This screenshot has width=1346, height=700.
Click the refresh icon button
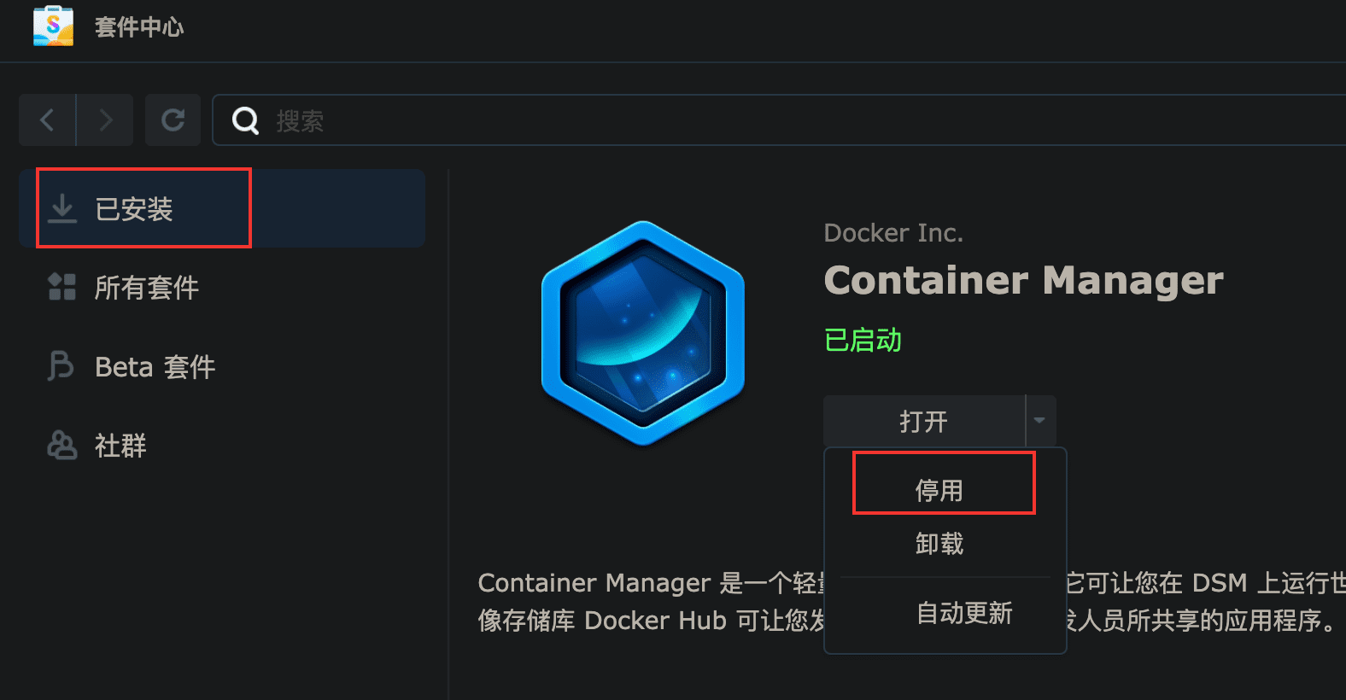click(173, 120)
